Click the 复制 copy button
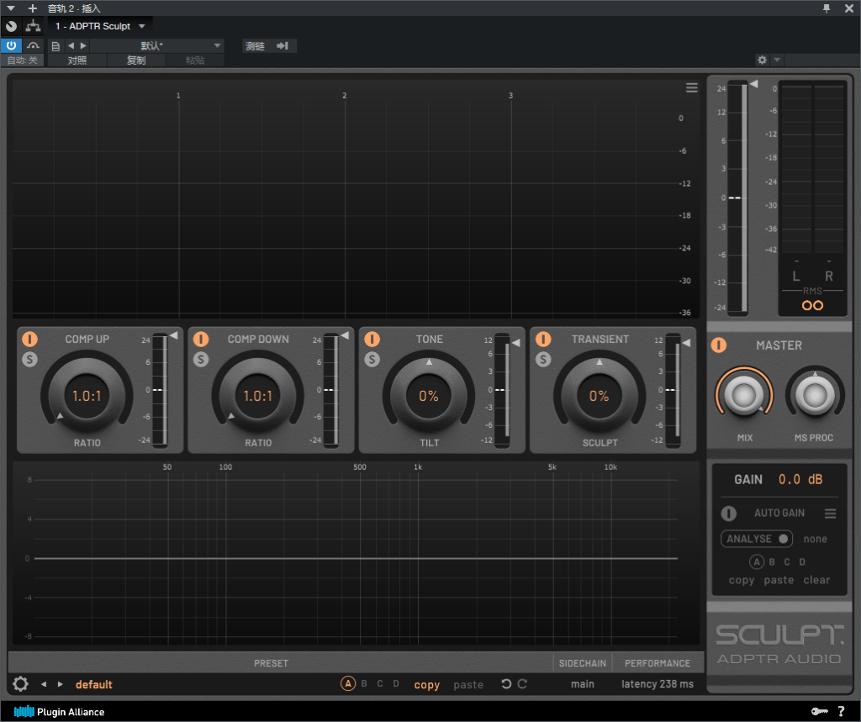861x722 pixels. click(136, 61)
